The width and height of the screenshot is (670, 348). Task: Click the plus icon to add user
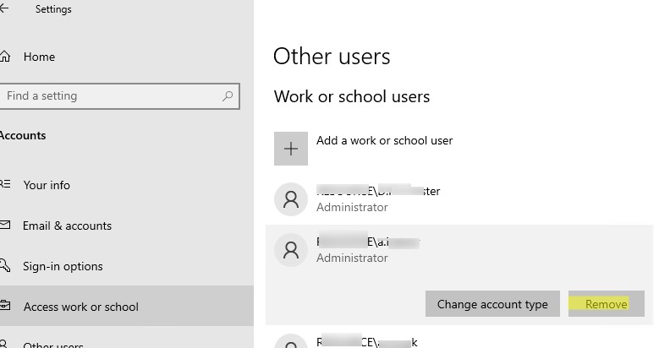point(291,149)
